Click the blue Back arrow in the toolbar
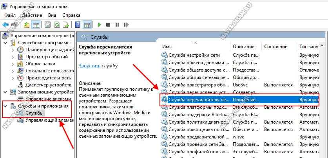 click(x=5, y=25)
